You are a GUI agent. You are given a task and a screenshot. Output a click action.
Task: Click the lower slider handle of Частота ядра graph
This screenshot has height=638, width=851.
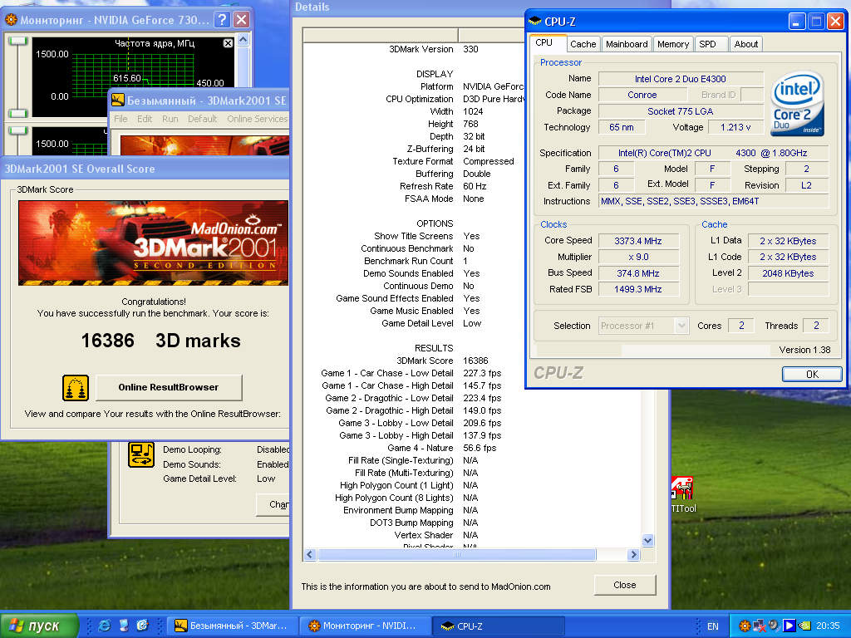[18, 113]
